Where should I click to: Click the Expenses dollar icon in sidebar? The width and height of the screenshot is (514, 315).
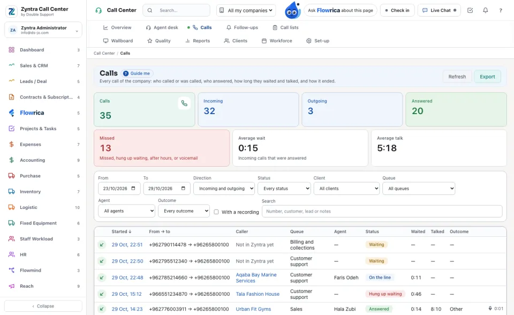pos(11,145)
